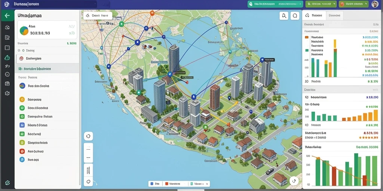This screenshot has height=191, width=383.
Task: Click the map search magnifier icon
Action: point(284,16)
